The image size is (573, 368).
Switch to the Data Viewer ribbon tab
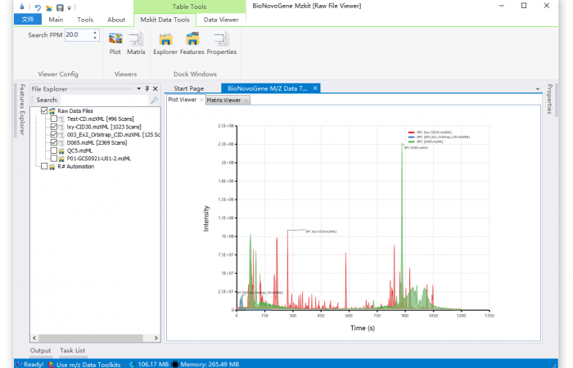coord(222,20)
